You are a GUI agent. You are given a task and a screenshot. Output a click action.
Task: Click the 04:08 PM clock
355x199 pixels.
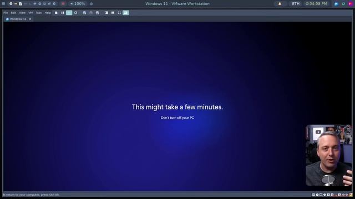pos(316,4)
